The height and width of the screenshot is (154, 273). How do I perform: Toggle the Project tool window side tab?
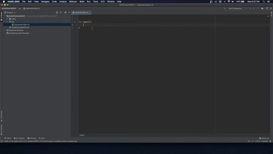[x=1, y=16]
